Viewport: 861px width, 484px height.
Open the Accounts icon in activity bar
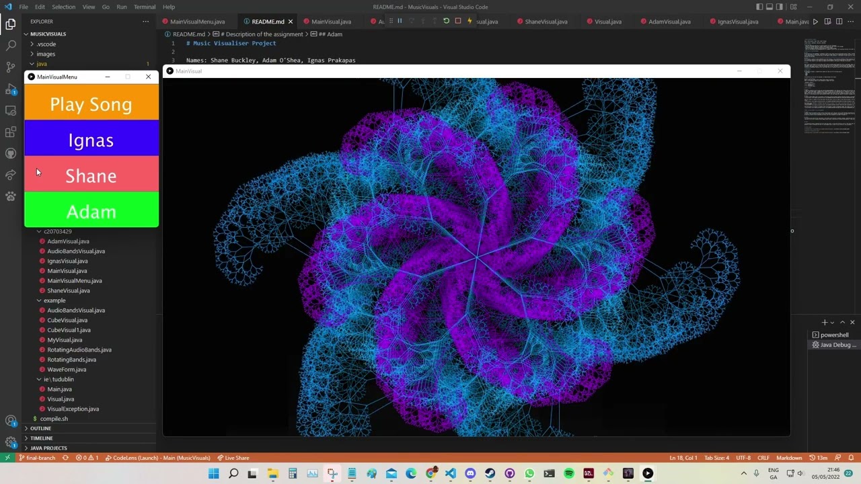[x=11, y=421]
